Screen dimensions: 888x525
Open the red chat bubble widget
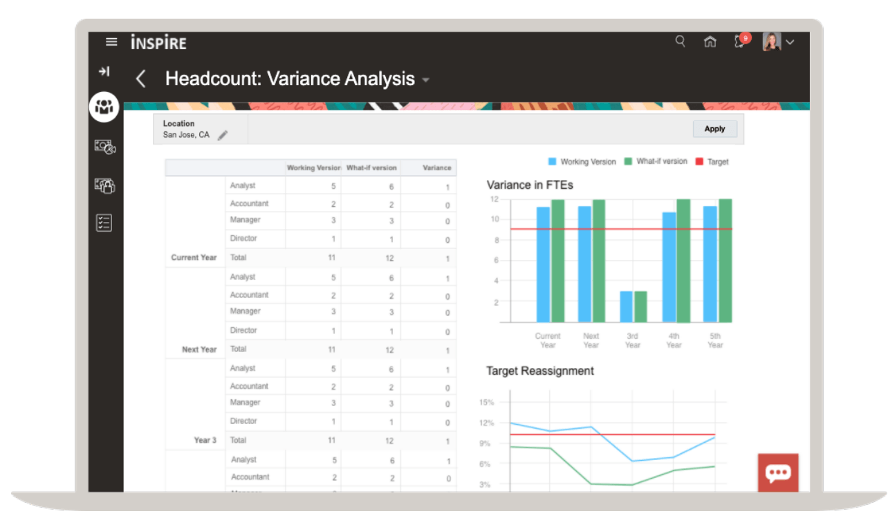point(778,473)
